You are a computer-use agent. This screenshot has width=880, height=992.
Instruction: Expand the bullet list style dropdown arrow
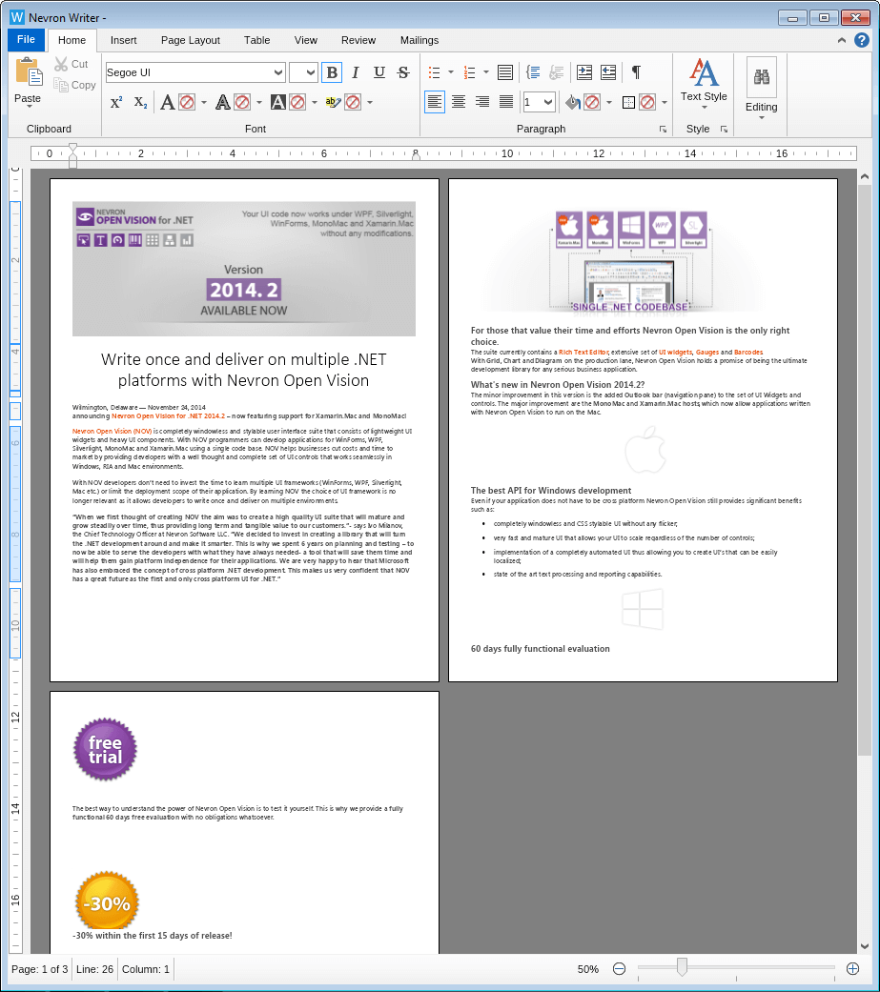pyautogui.click(x=450, y=71)
